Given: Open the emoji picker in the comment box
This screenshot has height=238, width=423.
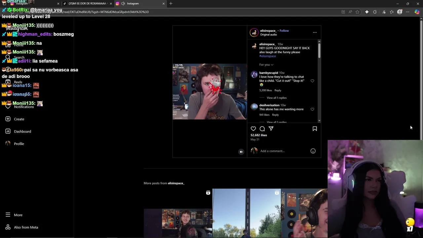Looking at the screenshot, I should pos(313,151).
